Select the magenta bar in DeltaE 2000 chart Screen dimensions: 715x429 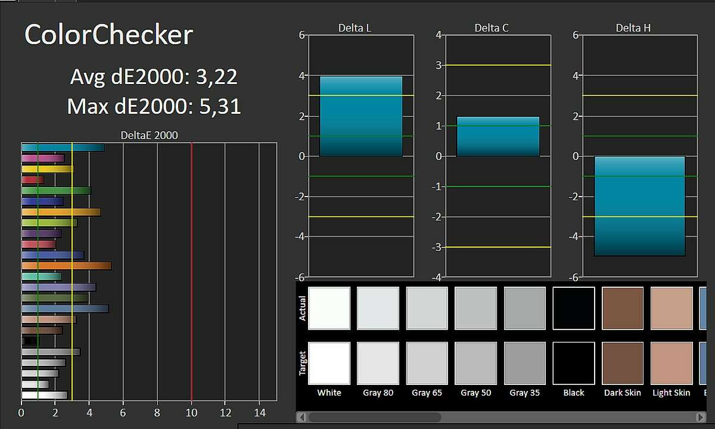[x=43, y=158]
